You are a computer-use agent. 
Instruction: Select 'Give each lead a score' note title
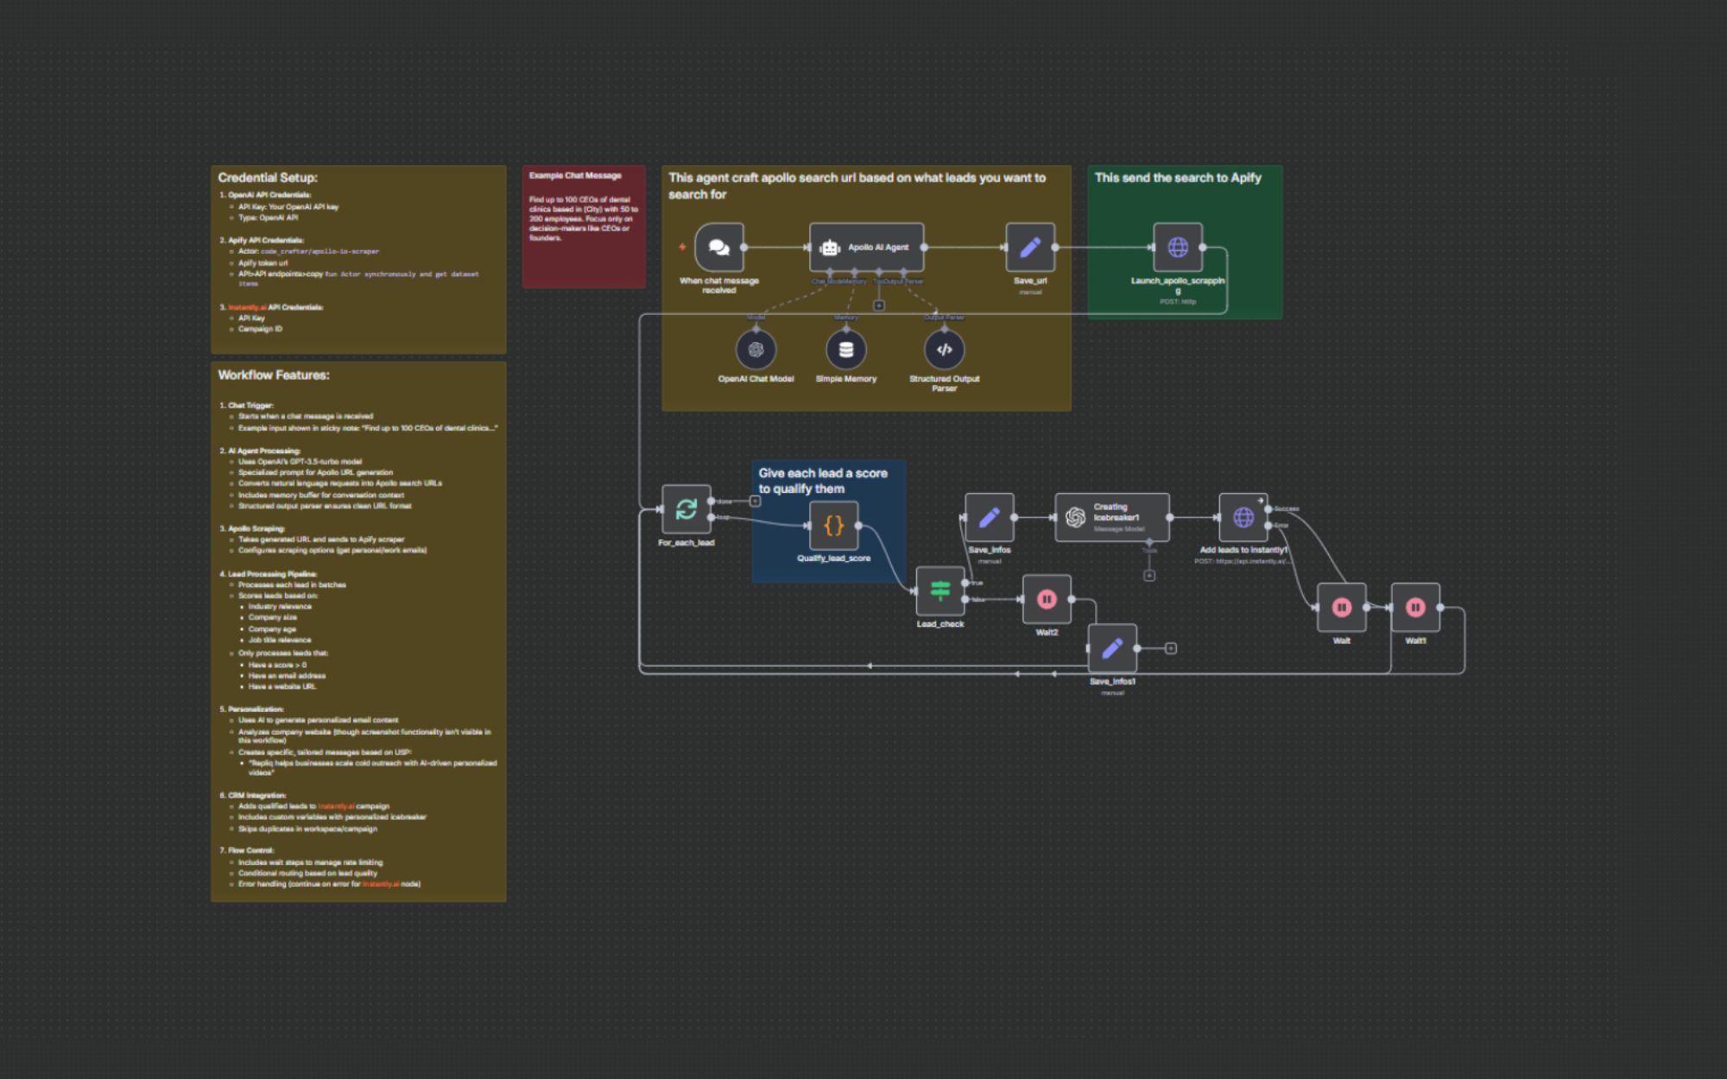(x=823, y=481)
